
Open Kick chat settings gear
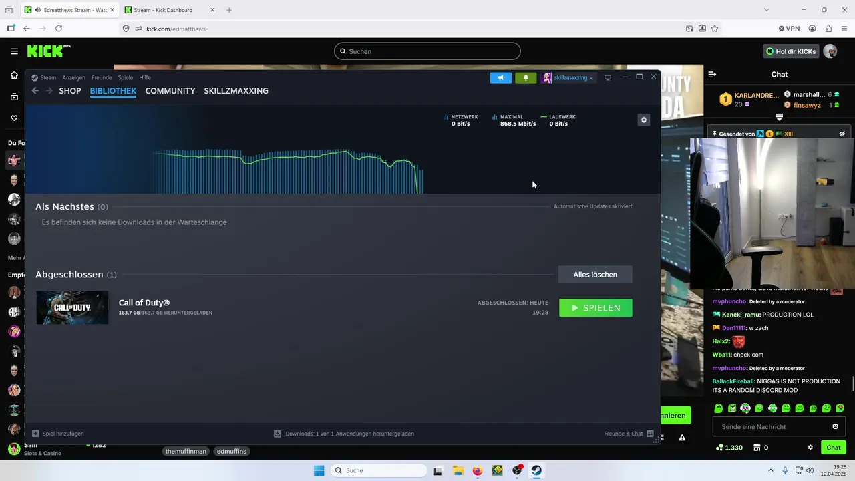[810, 448]
